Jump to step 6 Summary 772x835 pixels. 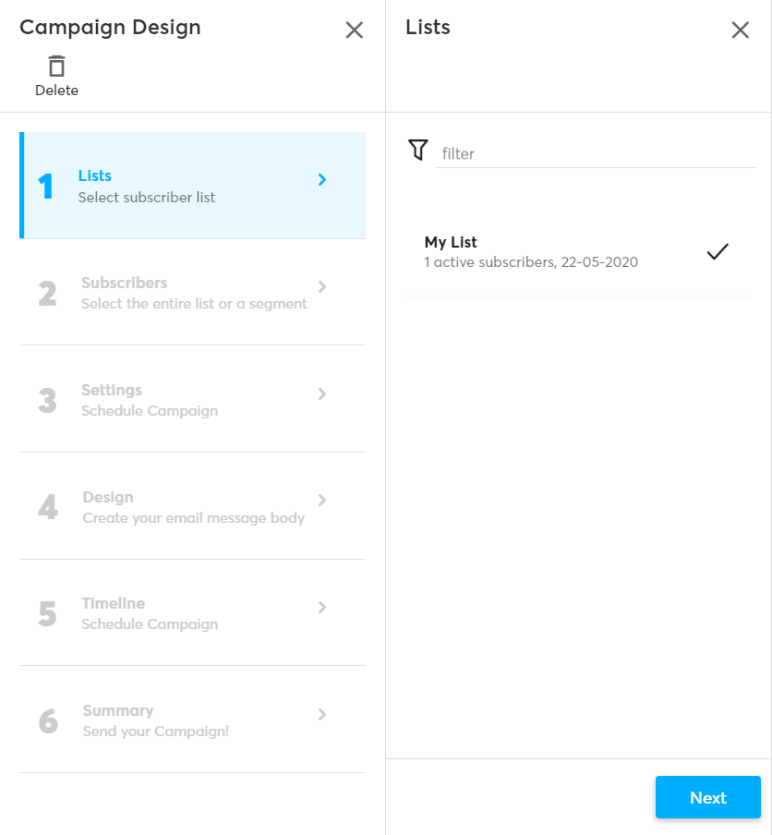[x=155, y=720]
